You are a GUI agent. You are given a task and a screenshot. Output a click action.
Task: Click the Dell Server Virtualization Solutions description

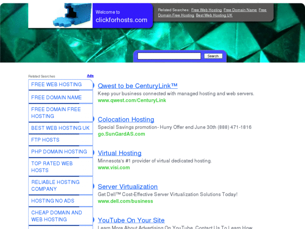[167, 194]
